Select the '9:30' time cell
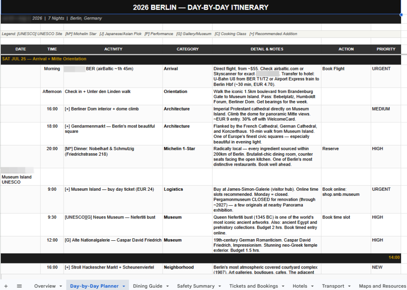 (x=52, y=224)
